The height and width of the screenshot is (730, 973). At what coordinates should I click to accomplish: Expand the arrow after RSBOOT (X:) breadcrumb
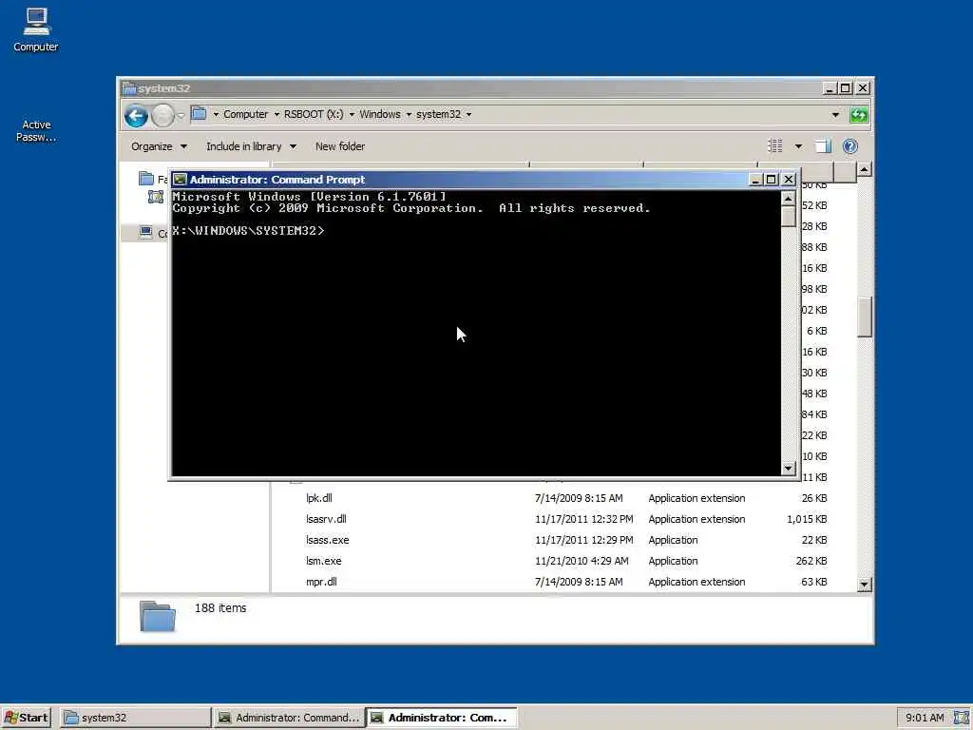pyautogui.click(x=352, y=115)
